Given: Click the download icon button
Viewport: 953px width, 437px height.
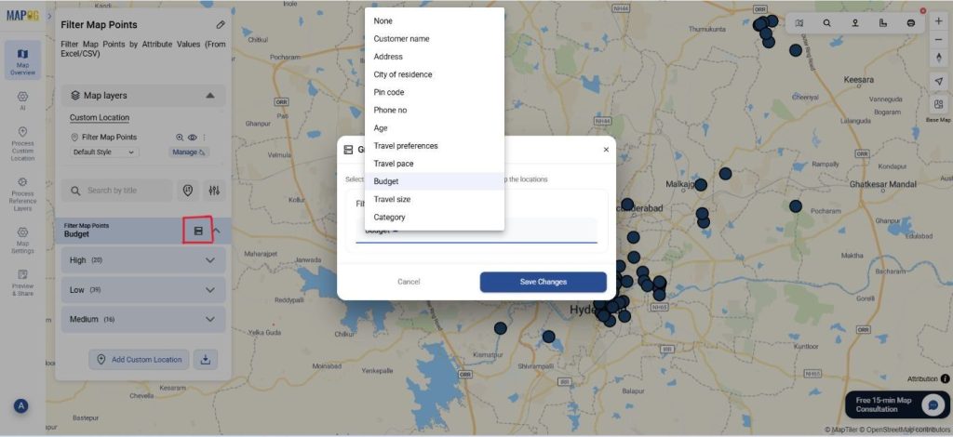Looking at the screenshot, I should (206, 359).
